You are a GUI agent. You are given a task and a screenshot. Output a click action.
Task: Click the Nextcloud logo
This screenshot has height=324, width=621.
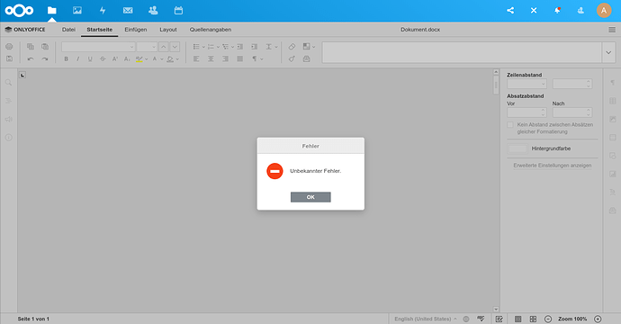click(x=19, y=10)
